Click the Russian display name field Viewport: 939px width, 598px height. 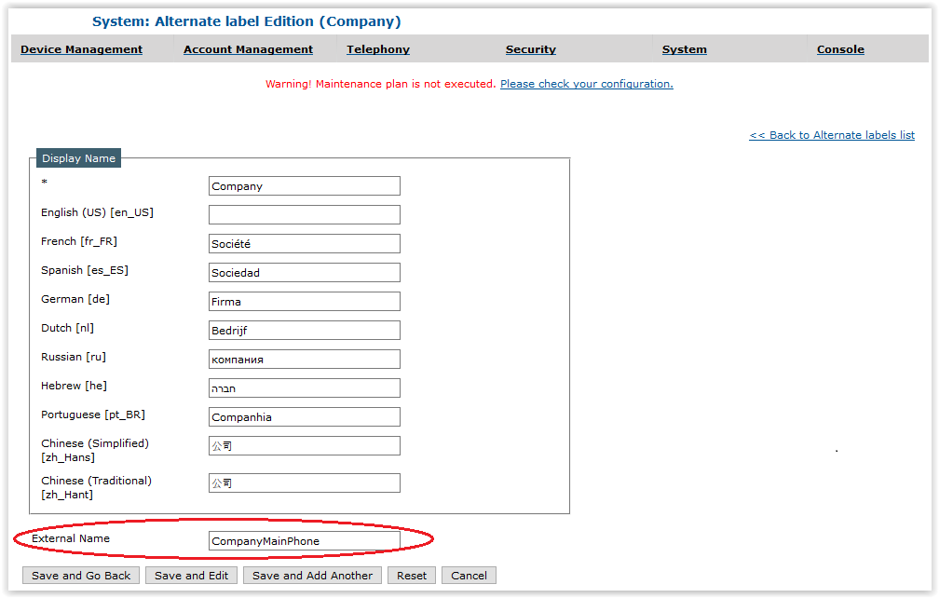tap(305, 360)
